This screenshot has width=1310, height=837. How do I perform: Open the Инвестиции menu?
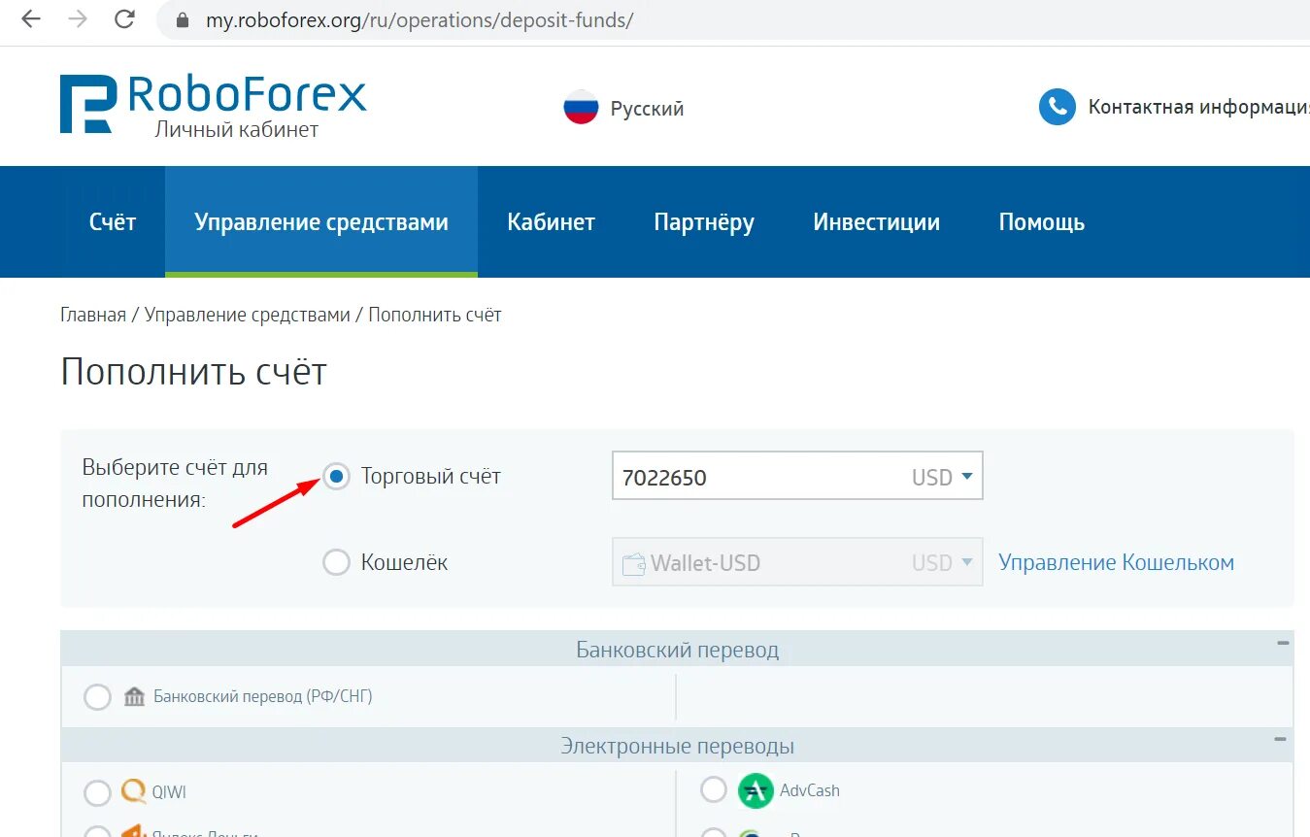pyautogui.click(x=876, y=222)
